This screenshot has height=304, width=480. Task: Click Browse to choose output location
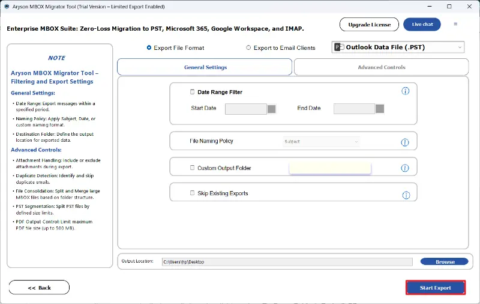[445, 262]
